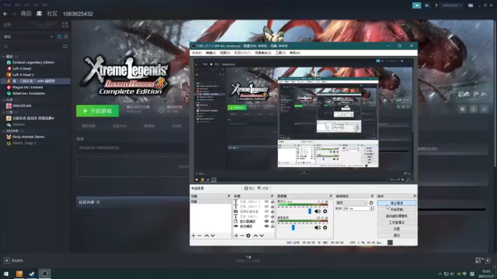Open Steam help question mark icon
497x279 pixels.
coord(436,6)
